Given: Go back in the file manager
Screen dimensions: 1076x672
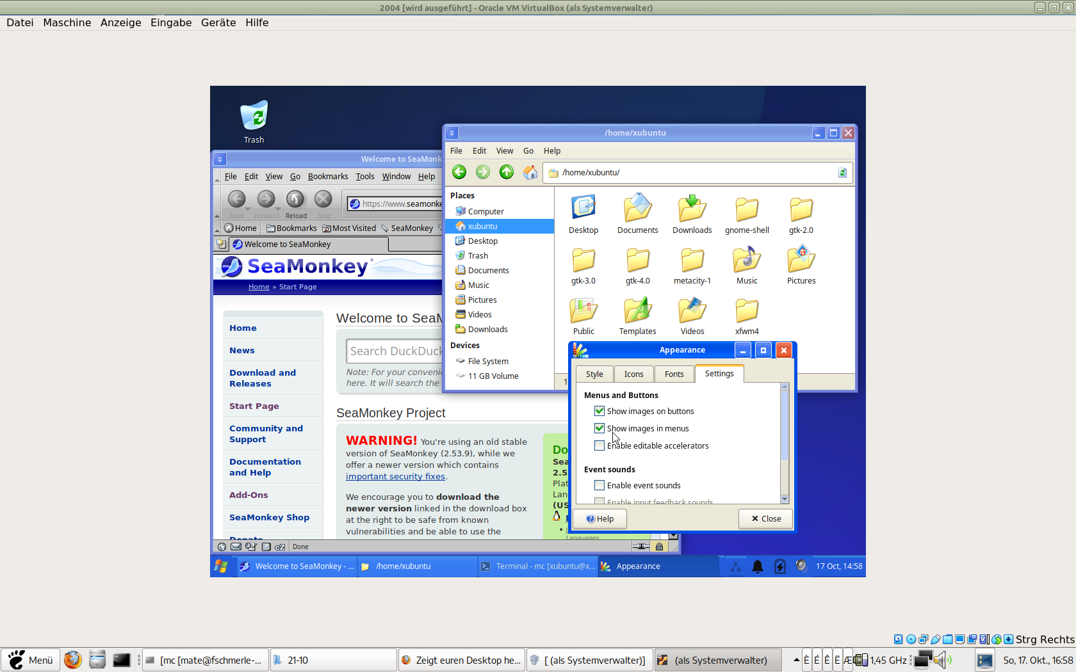Looking at the screenshot, I should click(459, 172).
